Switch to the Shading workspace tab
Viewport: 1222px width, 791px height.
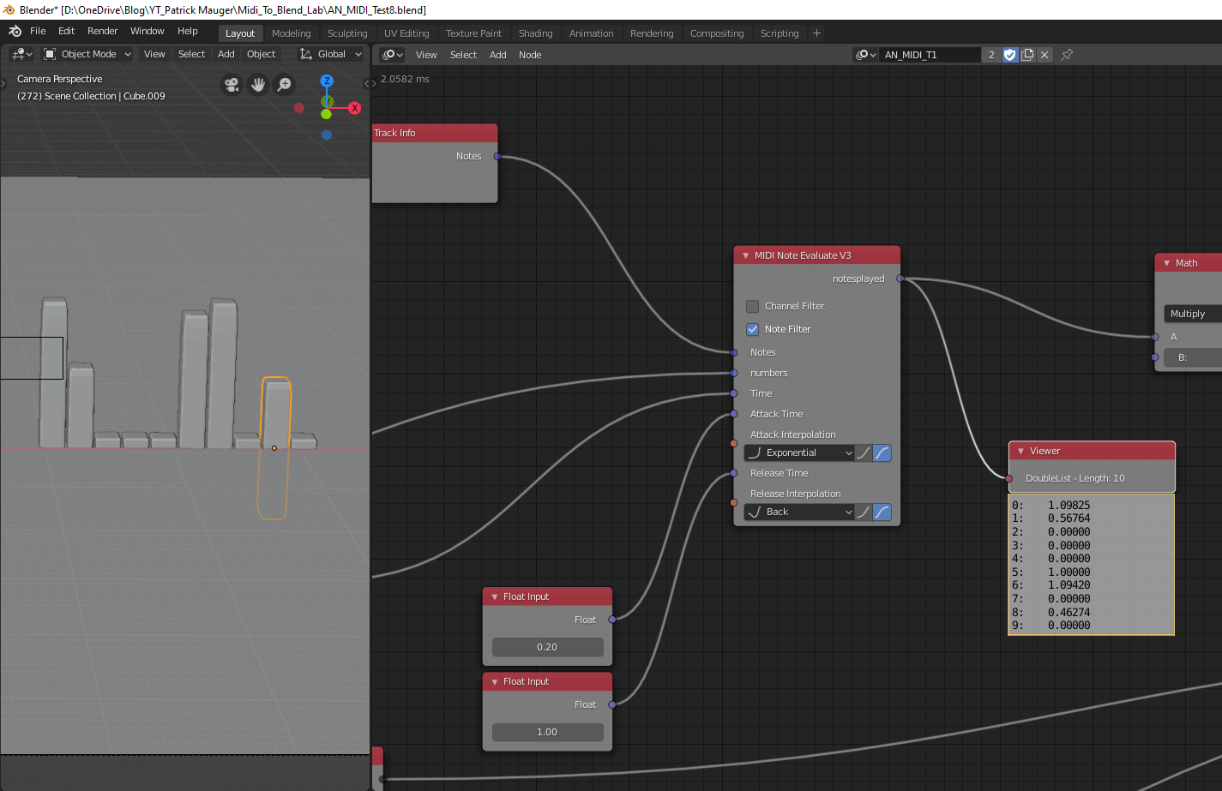click(x=535, y=33)
